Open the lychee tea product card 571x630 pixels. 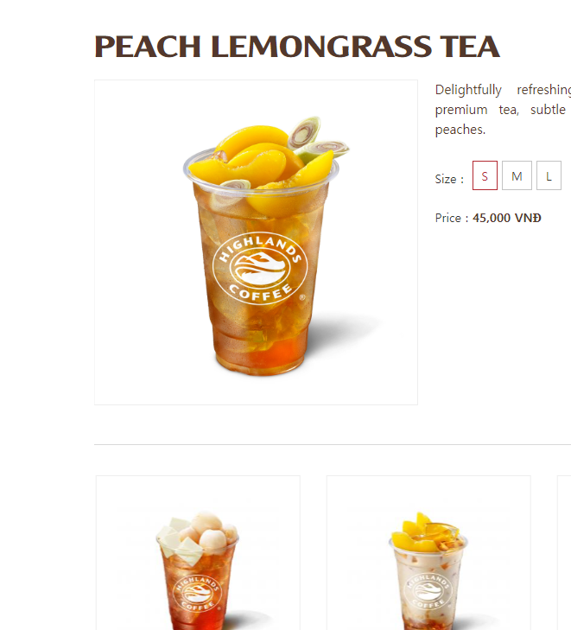pos(198,553)
